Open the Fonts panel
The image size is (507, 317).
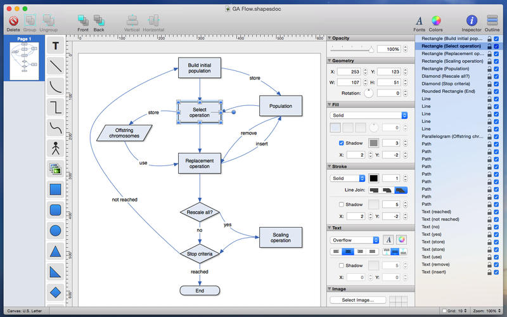[x=419, y=22]
